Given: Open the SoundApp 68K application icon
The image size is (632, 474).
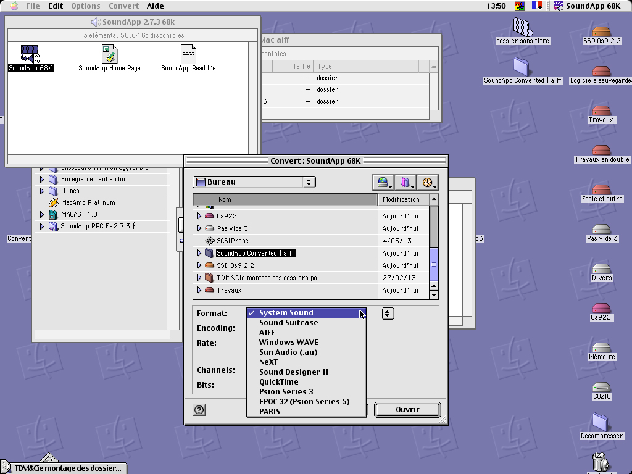Looking at the screenshot, I should coord(30,54).
